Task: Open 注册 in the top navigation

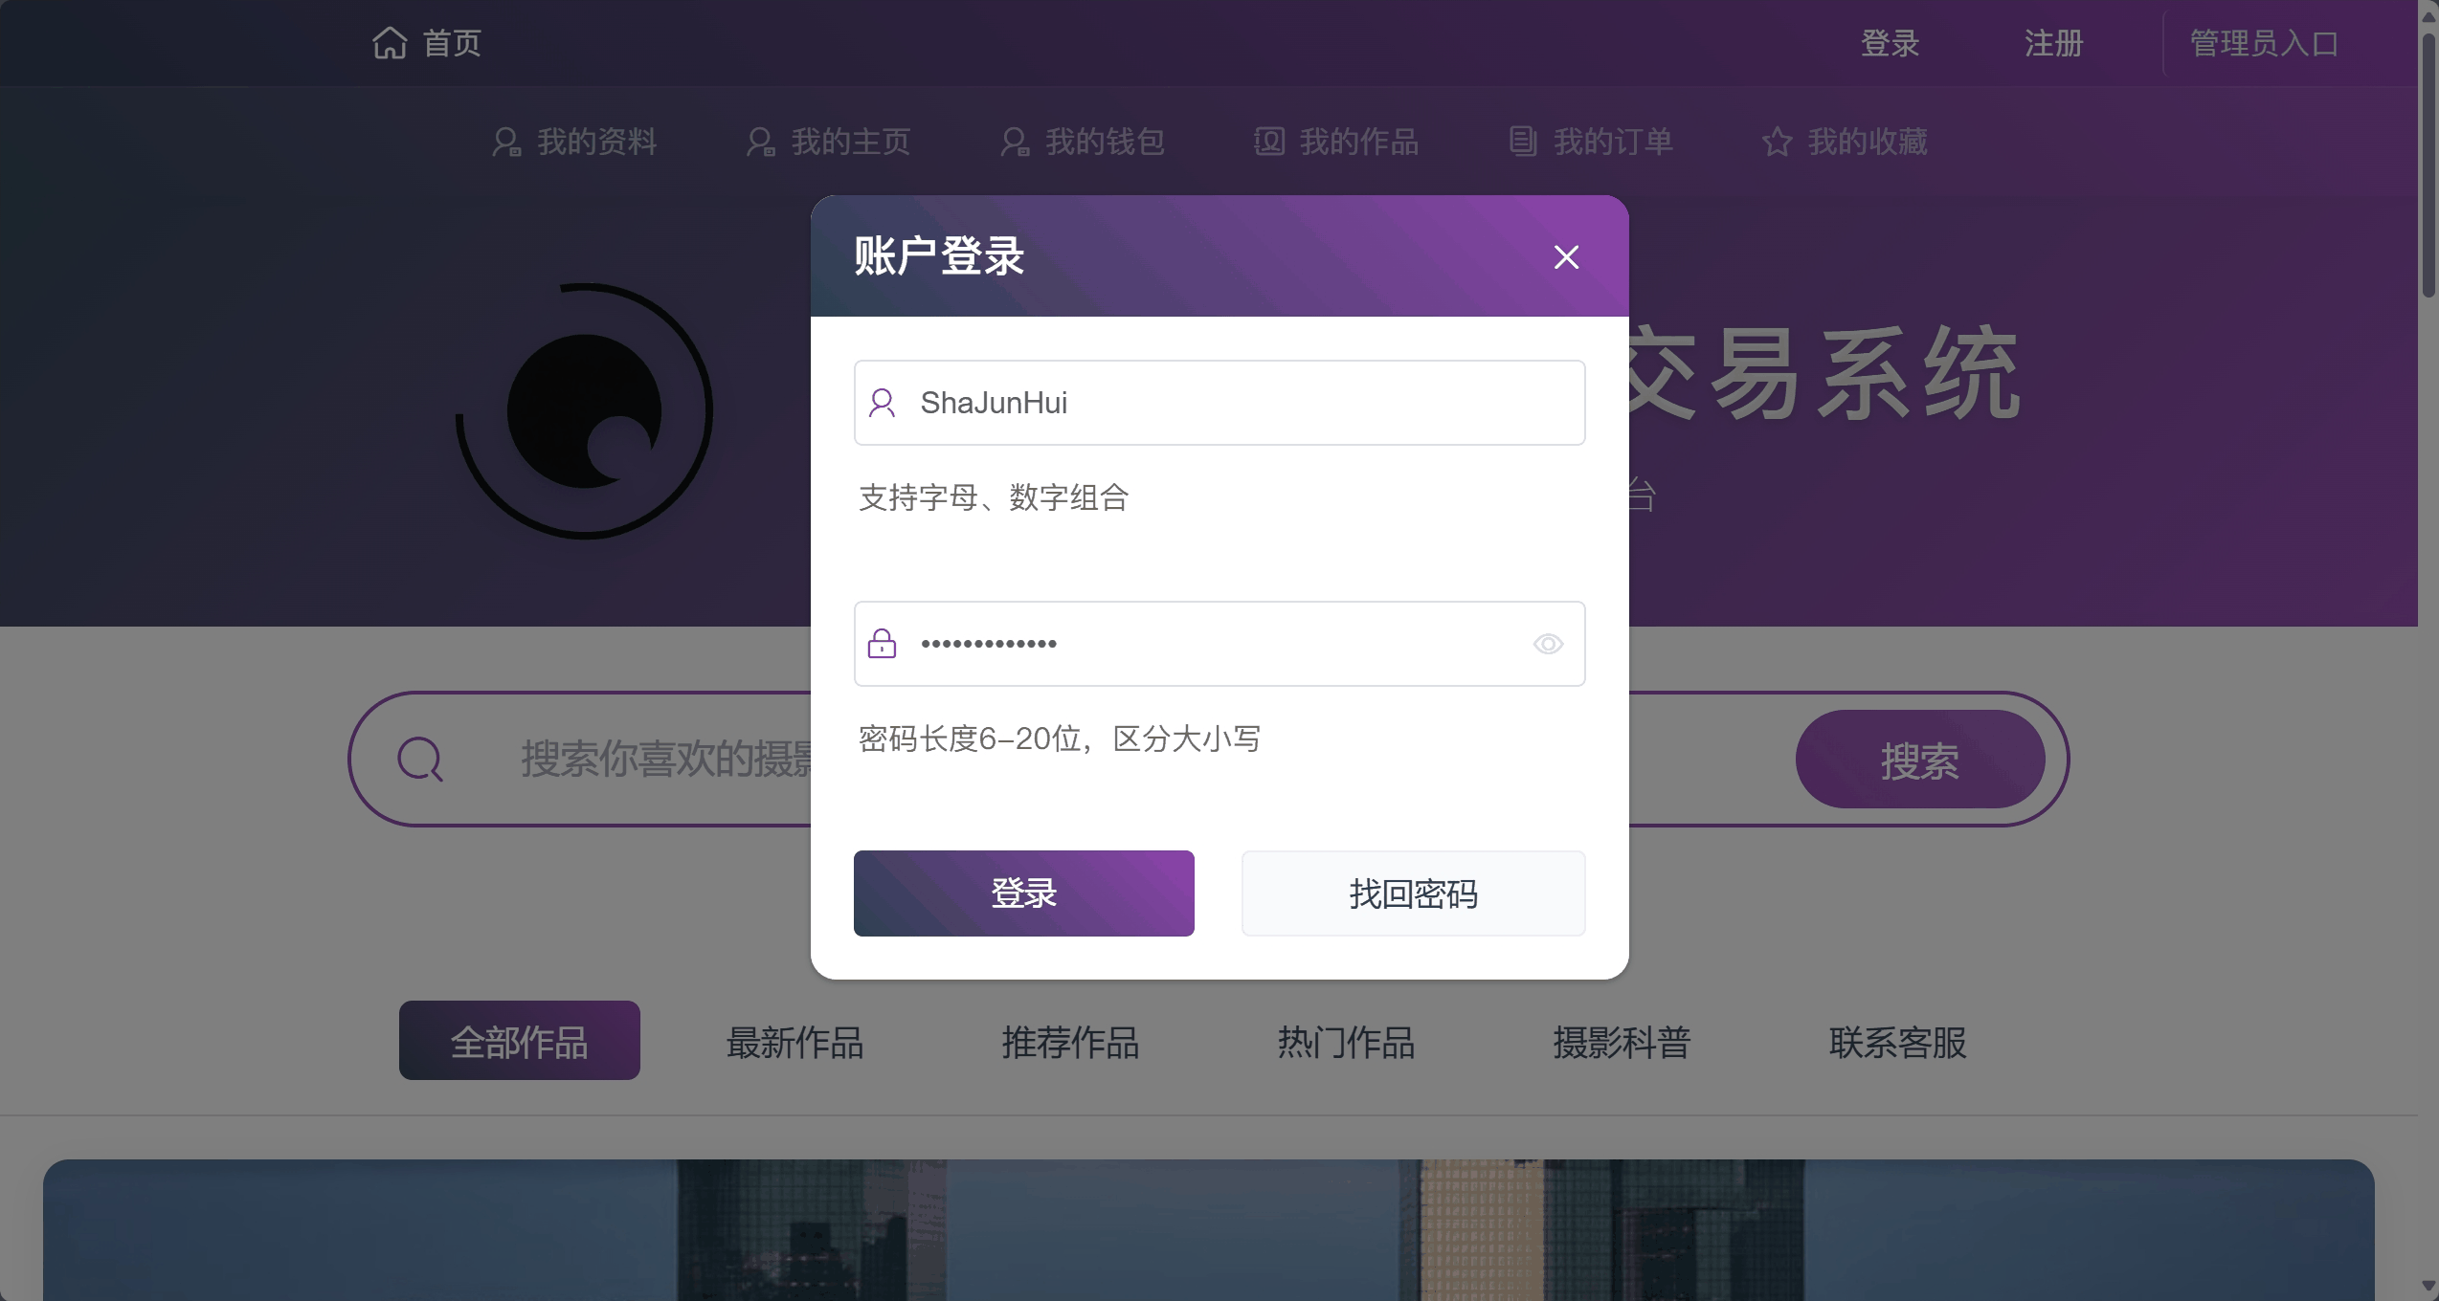Action: pos(2053,43)
